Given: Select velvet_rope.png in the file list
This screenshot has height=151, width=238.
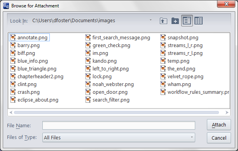Looking at the screenshot, I should pos(182,76).
